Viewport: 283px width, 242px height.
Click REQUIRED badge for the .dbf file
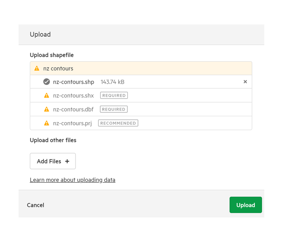(114, 109)
